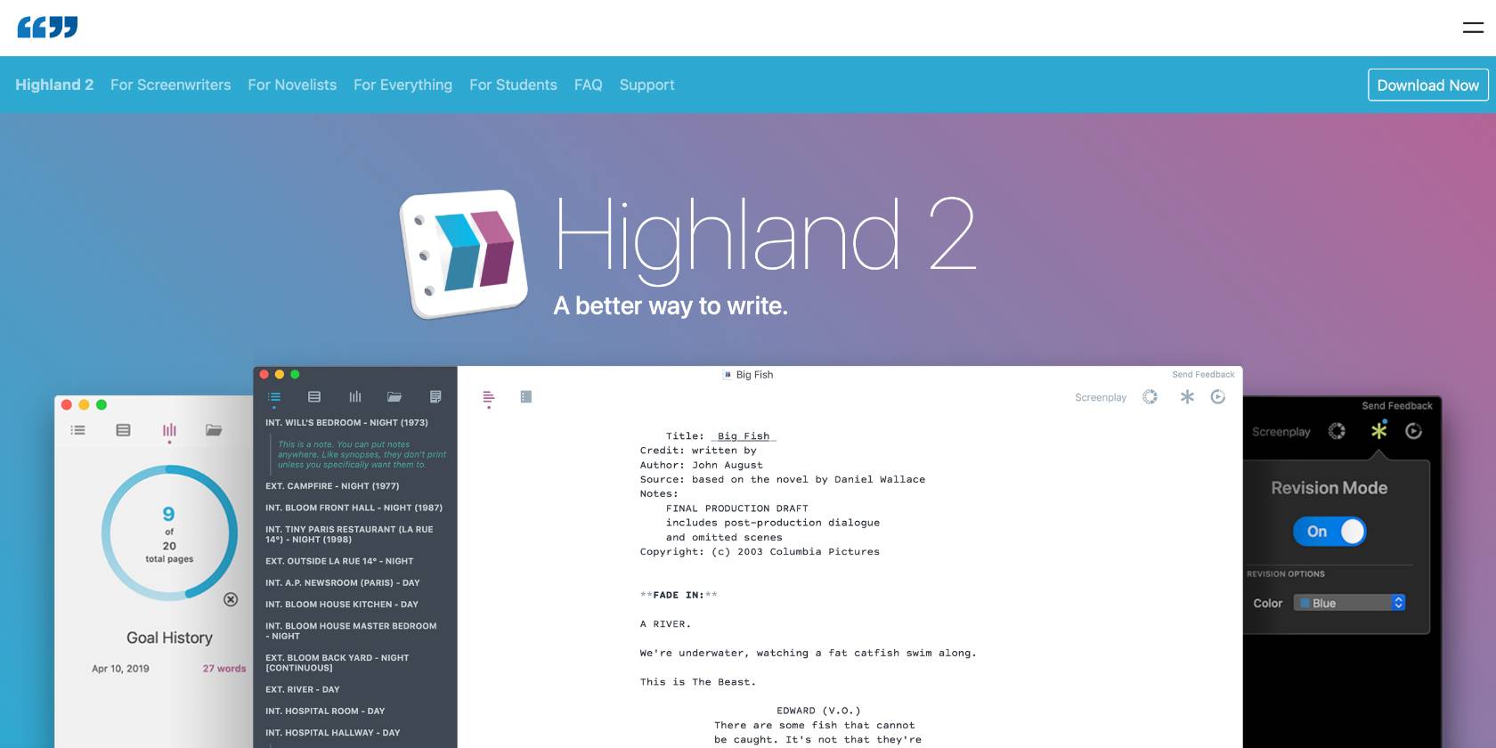1496x748 pixels.
Task: Click the Download Now button
Action: (x=1428, y=85)
